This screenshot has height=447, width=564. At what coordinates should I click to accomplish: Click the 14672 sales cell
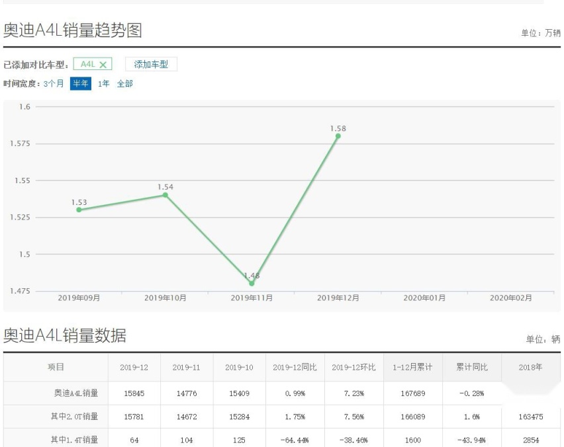187,417
